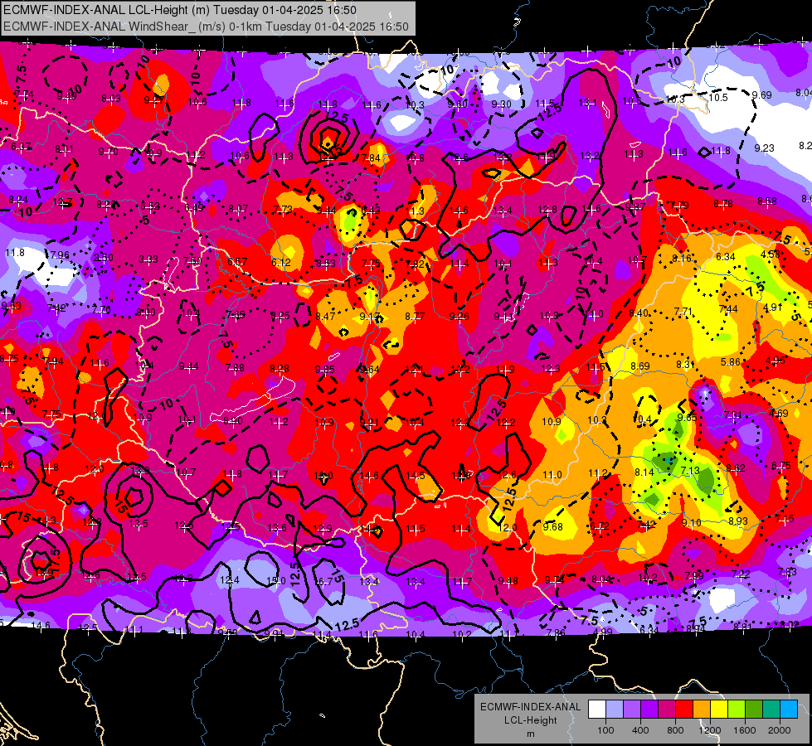812x746 pixels.
Task: Click the legend label ECMWF-INDEX-ANAL
Action: 530,707
